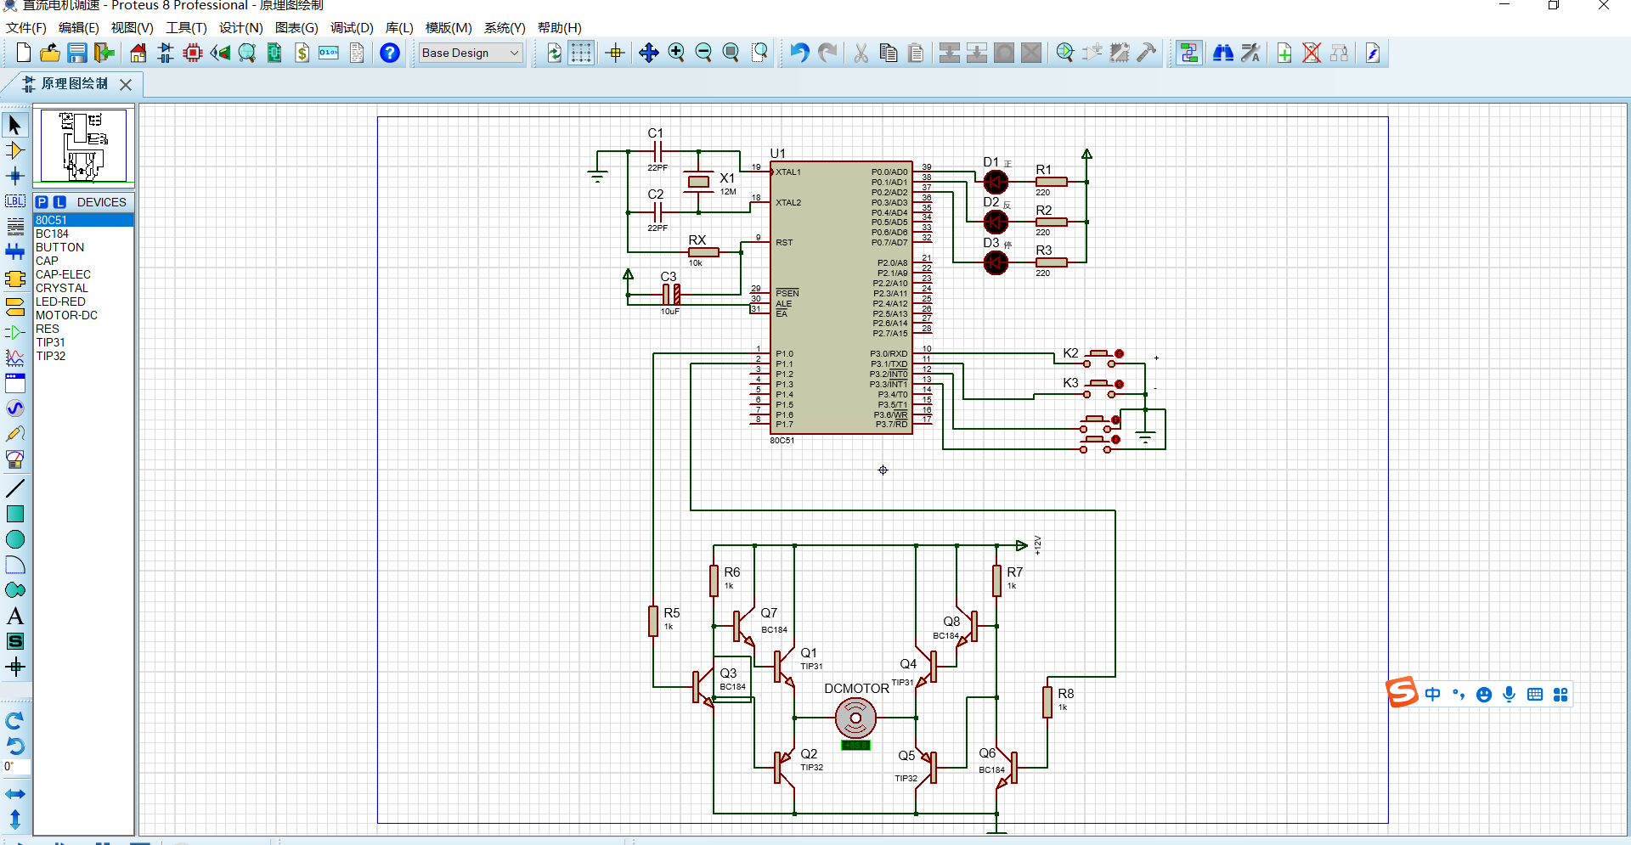The image size is (1631, 845).
Task: Open the 设计(N) menu
Action: [x=240, y=28]
